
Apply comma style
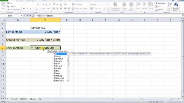pyautogui.click(x=100, y=9)
